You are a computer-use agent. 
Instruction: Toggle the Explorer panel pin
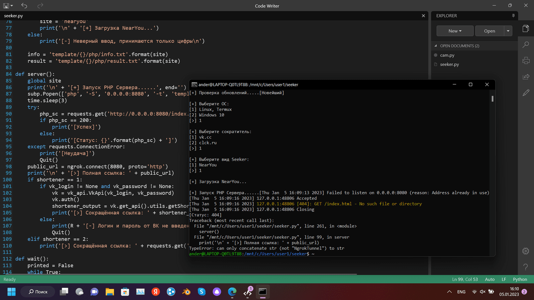coord(513,16)
